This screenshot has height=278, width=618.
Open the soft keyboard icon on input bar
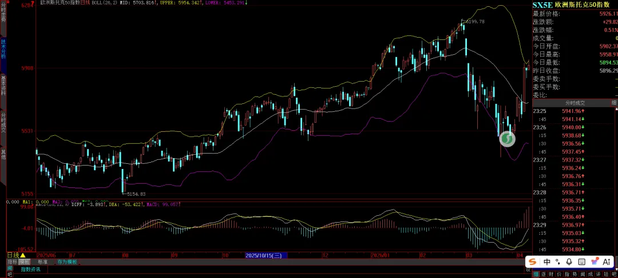(x=582, y=261)
